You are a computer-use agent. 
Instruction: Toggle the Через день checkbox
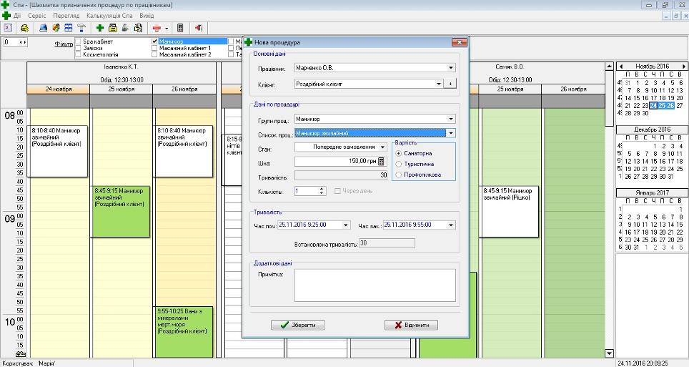coord(337,191)
